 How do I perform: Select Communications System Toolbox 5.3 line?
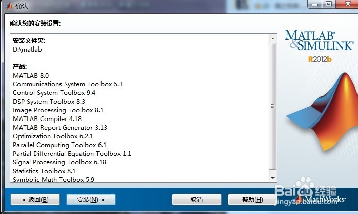(x=68, y=84)
